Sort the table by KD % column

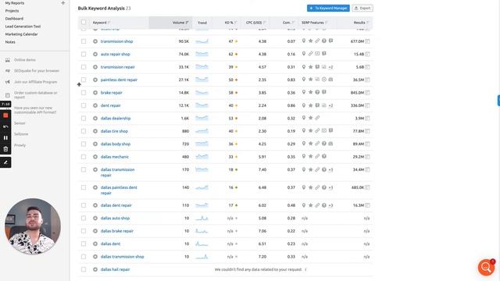tap(230, 23)
